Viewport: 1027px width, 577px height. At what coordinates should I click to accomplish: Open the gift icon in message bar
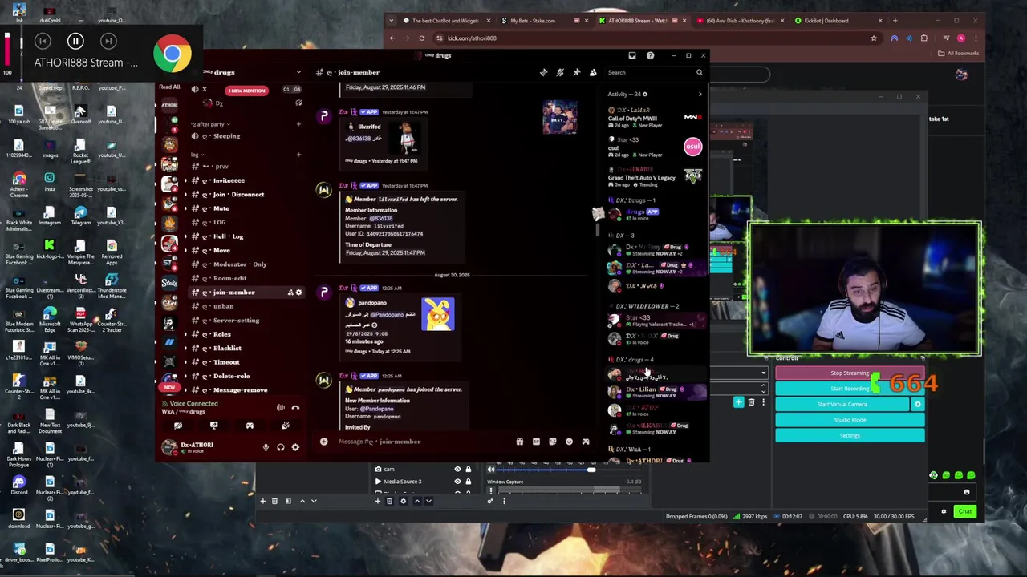(520, 442)
